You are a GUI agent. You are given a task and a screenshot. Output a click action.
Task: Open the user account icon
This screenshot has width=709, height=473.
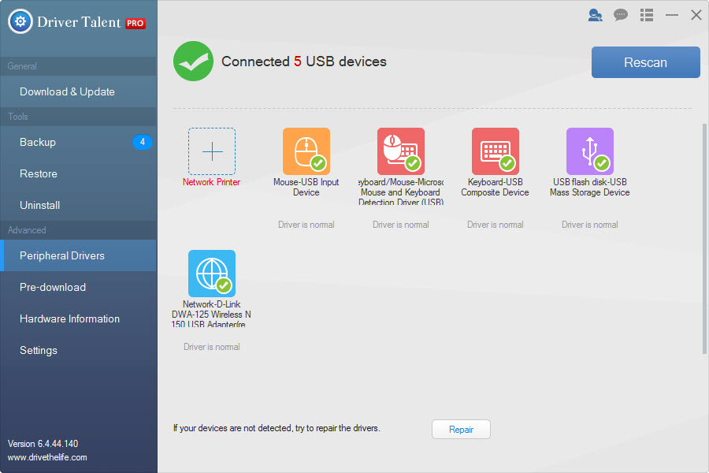tap(595, 15)
